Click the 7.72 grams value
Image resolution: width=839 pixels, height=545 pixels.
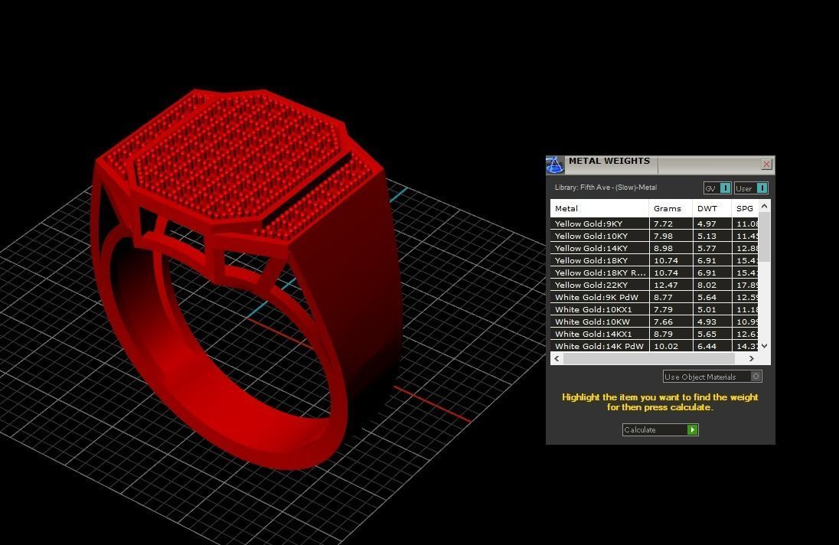[663, 224]
